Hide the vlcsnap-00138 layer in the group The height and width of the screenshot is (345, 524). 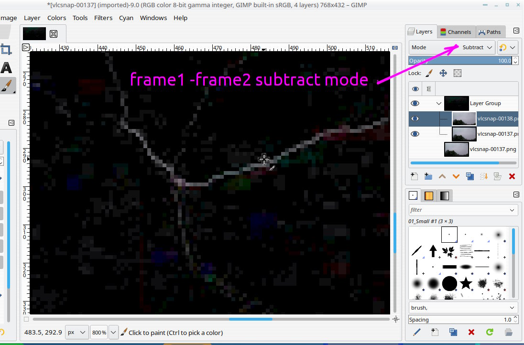click(415, 119)
